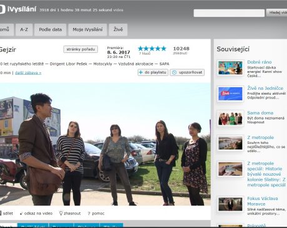Open the Z metropole title link
The height and width of the screenshot is (228, 287).
[x=261, y=138]
